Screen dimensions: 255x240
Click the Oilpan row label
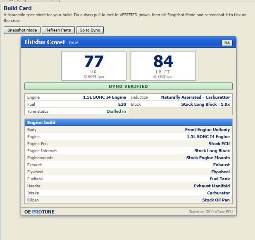pos(33,200)
